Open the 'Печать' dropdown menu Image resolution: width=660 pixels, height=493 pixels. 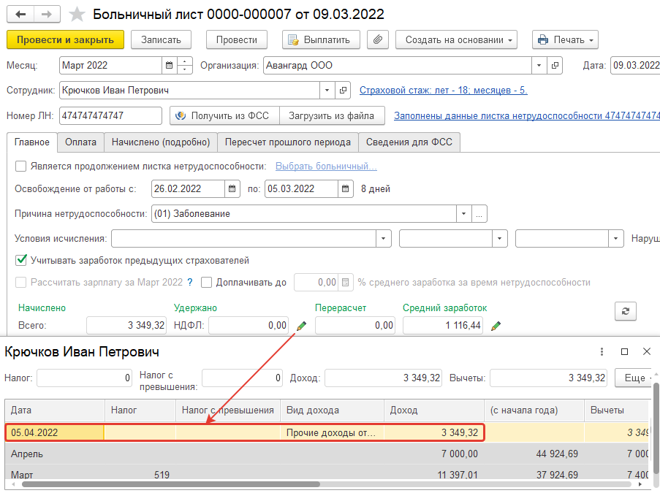click(x=565, y=39)
